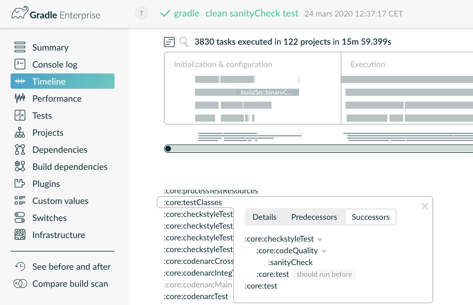Open the Console log page
473x305 pixels.
click(55, 64)
